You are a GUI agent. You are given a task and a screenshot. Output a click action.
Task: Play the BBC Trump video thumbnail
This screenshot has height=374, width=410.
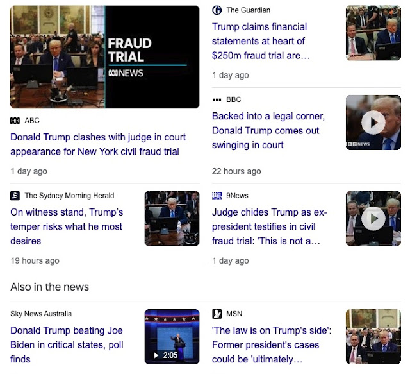(373, 123)
